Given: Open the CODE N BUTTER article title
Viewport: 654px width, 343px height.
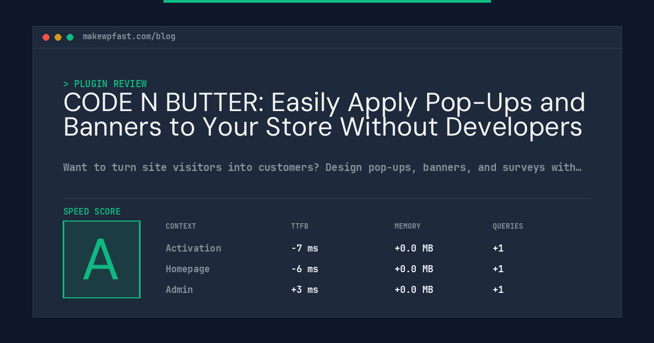Looking at the screenshot, I should [324, 115].
